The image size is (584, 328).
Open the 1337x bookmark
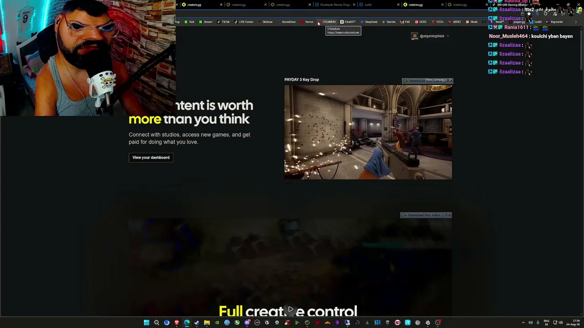tap(438, 22)
